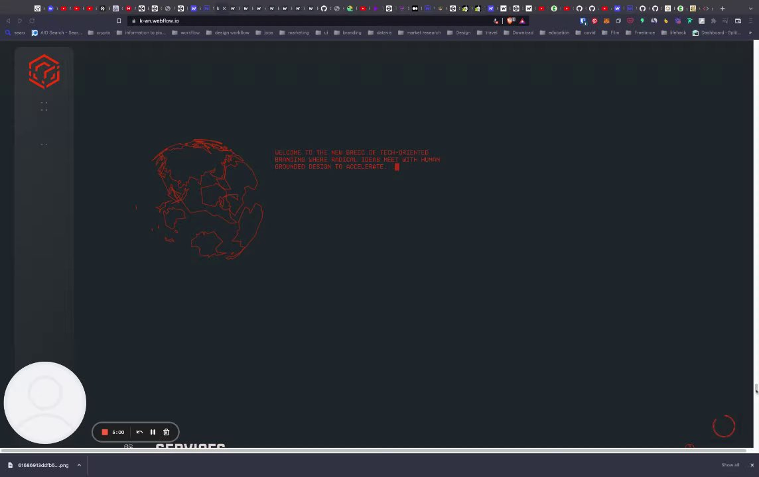Image resolution: width=759 pixels, height=477 pixels.
Task: Click the red wireframe globe
Action: (208, 199)
